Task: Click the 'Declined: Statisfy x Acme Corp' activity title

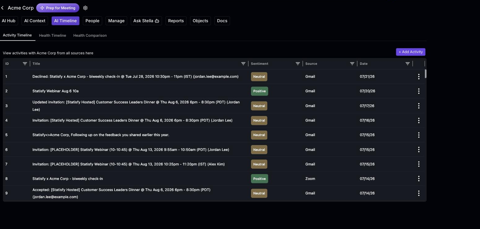Action: 136,77
